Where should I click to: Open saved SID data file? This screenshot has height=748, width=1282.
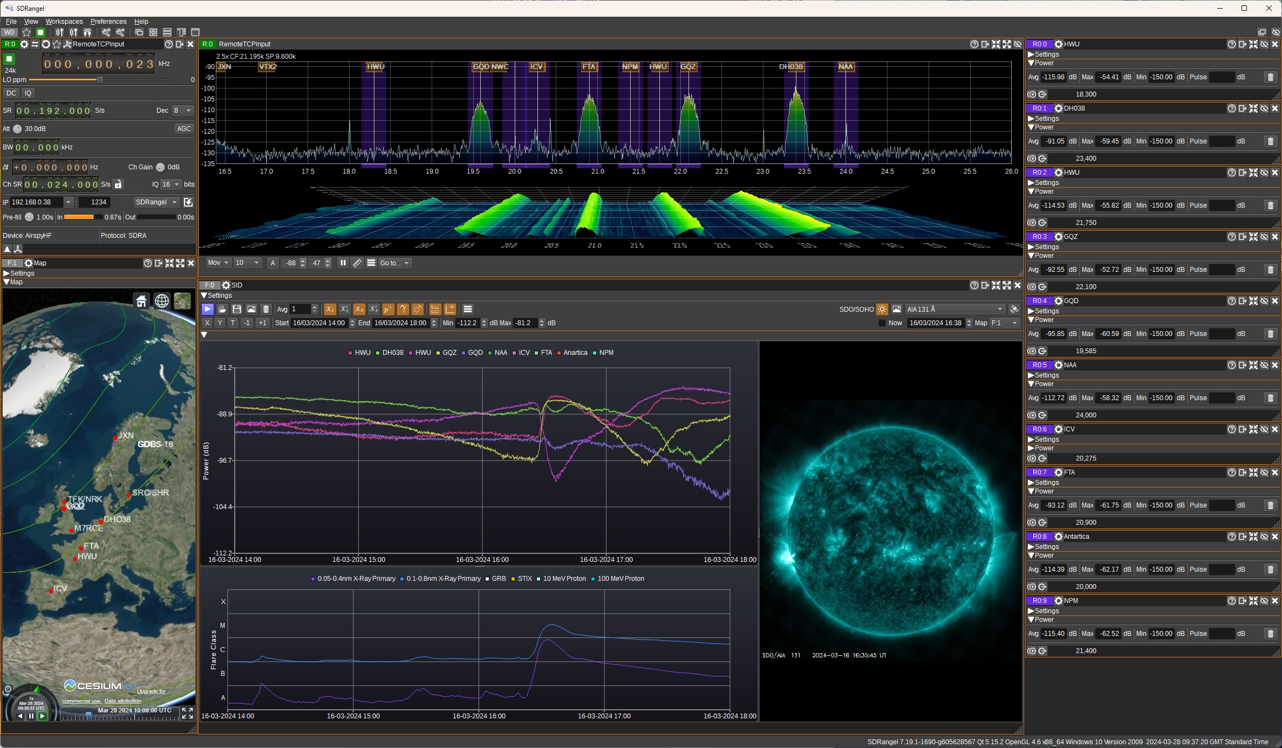(222, 309)
